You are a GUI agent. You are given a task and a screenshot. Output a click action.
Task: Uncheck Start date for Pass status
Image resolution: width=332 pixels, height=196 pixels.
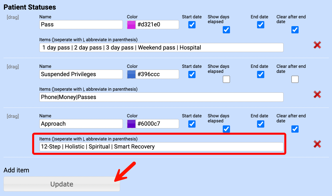tap(192, 25)
